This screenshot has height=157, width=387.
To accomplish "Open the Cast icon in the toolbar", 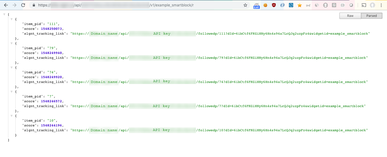I will point(364,5).
